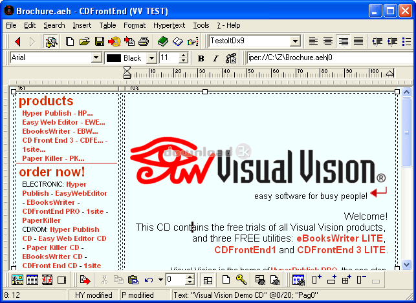The image size is (416, 303).
Task: Click the open blue book icon
Action: coord(177,41)
